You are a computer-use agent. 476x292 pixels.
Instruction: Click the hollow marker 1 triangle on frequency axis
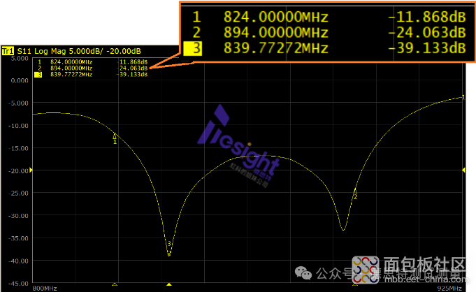click(x=115, y=284)
